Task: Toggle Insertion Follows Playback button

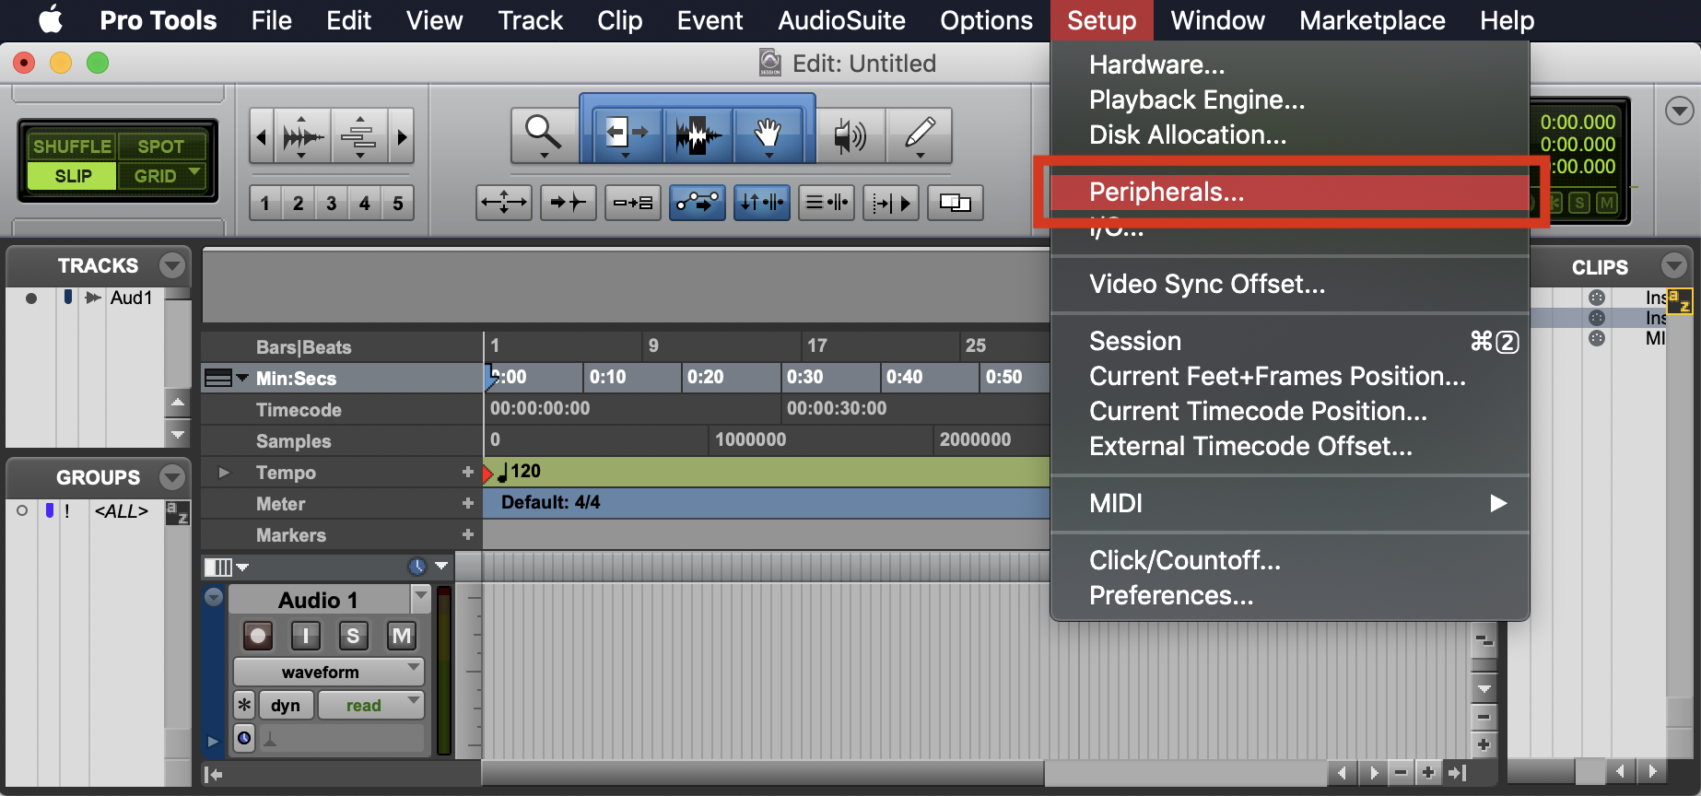Action: (x=890, y=202)
